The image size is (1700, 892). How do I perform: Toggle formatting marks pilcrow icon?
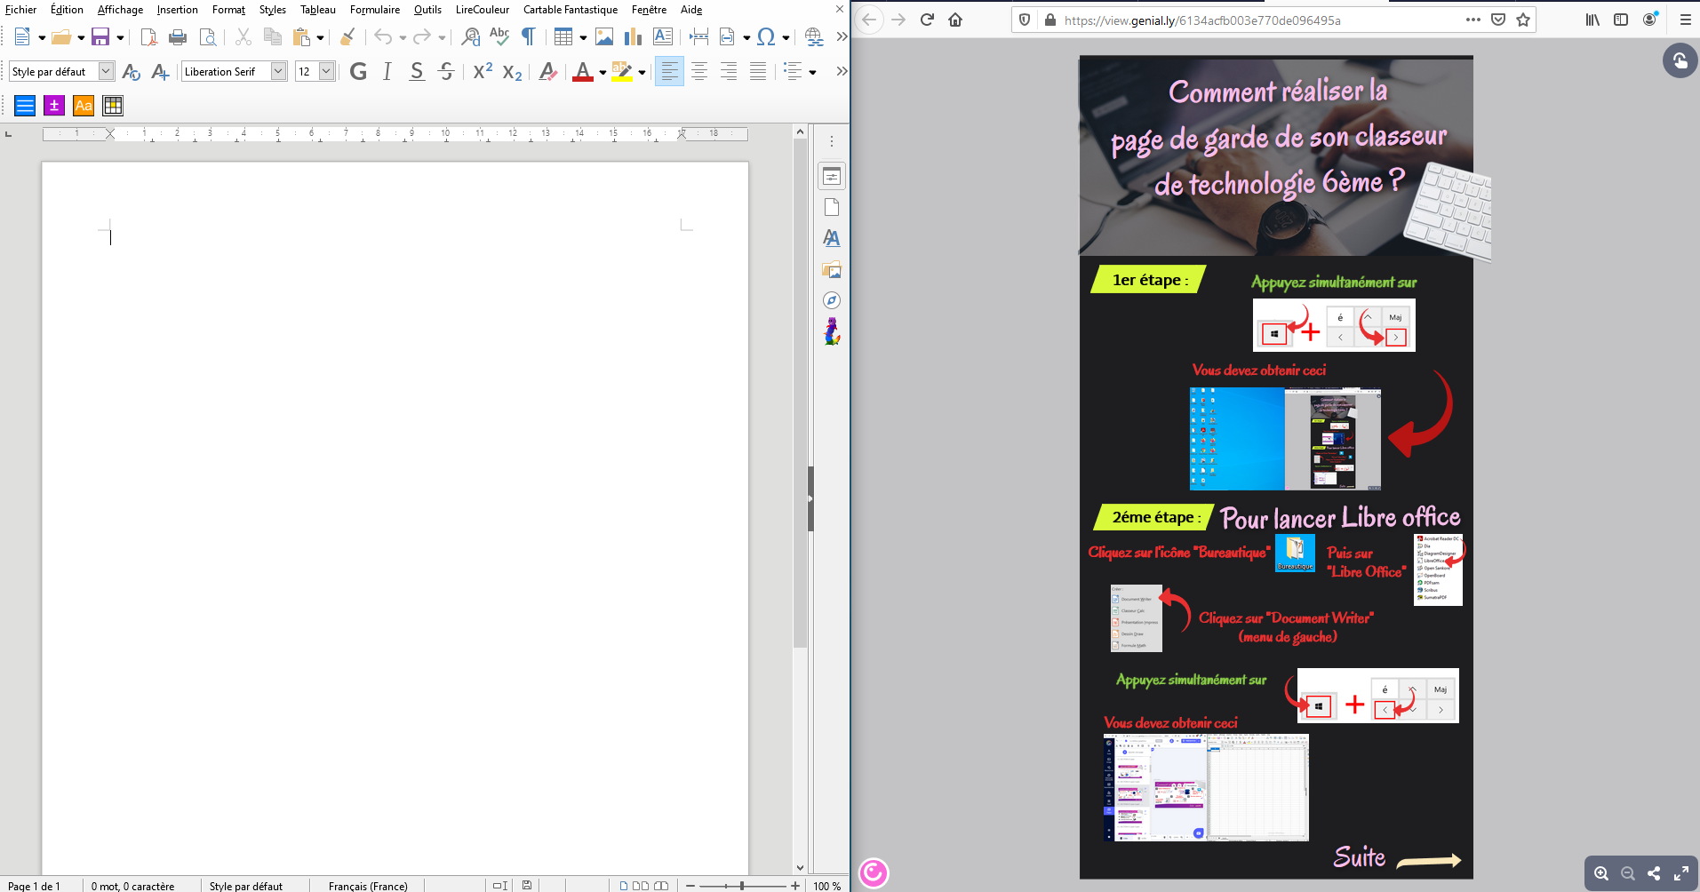tap(529, 36)
